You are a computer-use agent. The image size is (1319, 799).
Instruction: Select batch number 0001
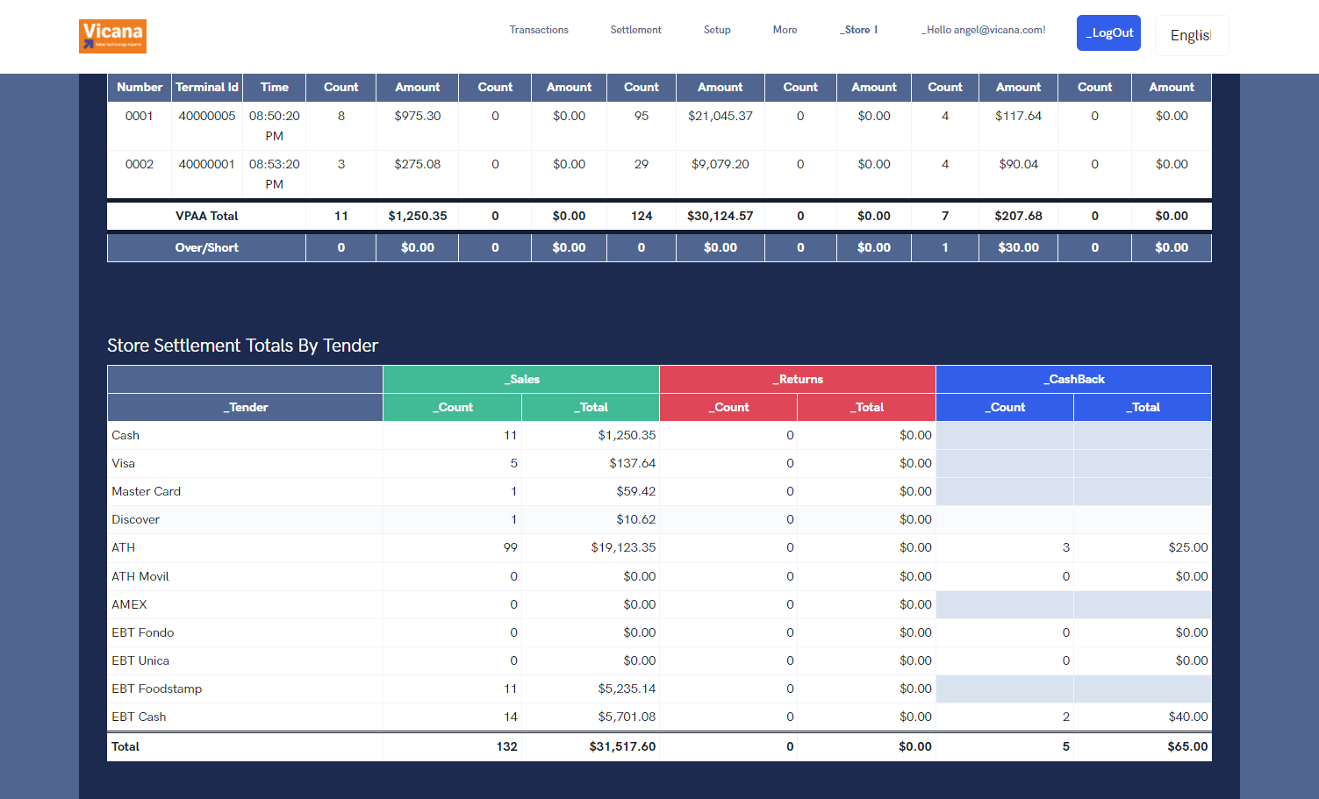(140, 116)
